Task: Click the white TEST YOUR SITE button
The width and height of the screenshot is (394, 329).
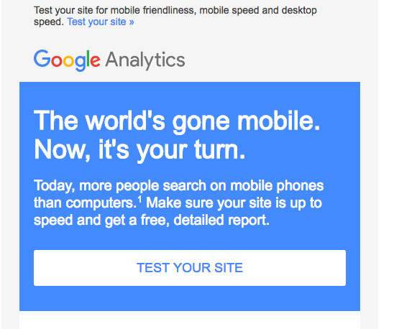Action: point(190,268)
